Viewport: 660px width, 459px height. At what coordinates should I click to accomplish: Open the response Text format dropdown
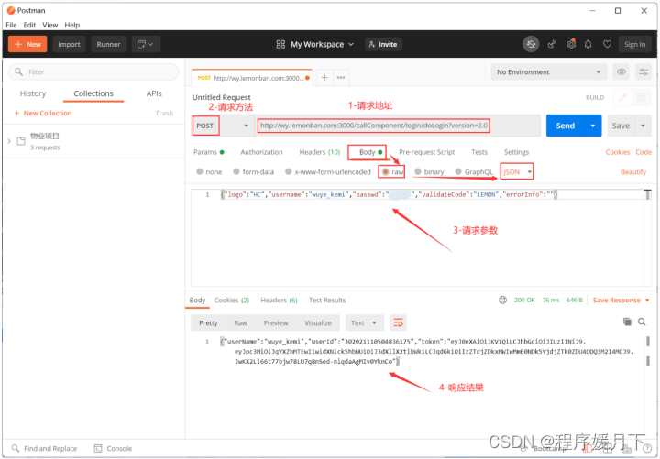coord(365,322)
